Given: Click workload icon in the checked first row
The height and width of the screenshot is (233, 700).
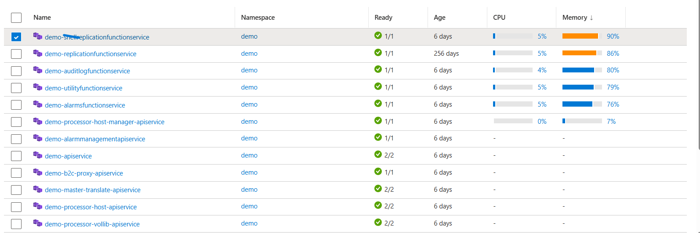Looking at the screenshot, I should point(38,36).
